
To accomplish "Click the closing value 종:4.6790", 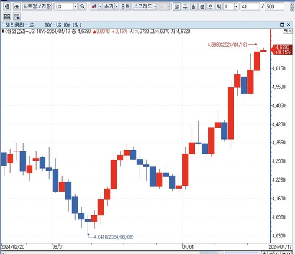I will [x=81, y=31].
